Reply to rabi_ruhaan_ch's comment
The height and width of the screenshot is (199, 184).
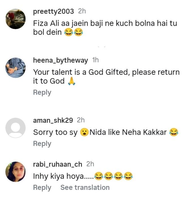tap(42, 187)
